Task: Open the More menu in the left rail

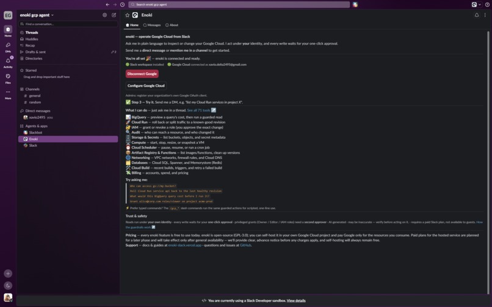Action: coord(8,94)
